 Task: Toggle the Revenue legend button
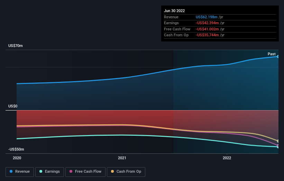(20, 172)
